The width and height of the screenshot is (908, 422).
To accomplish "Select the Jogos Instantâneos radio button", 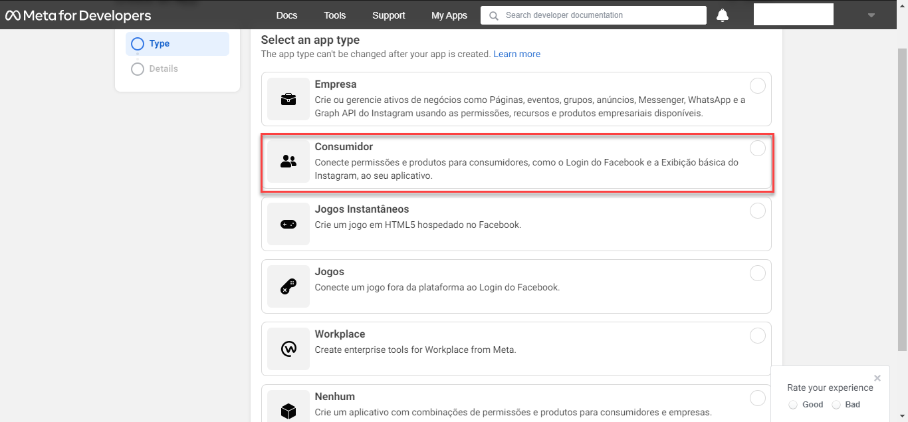I will coord(757,211).
